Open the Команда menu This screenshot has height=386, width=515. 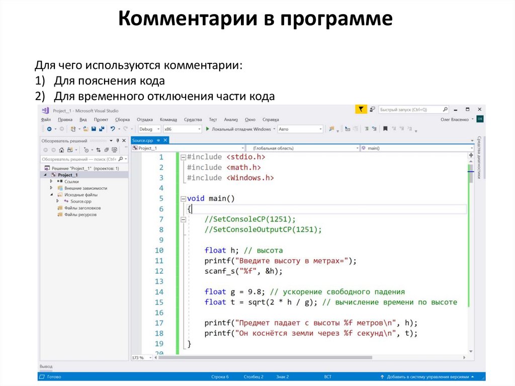pos(168,120)
